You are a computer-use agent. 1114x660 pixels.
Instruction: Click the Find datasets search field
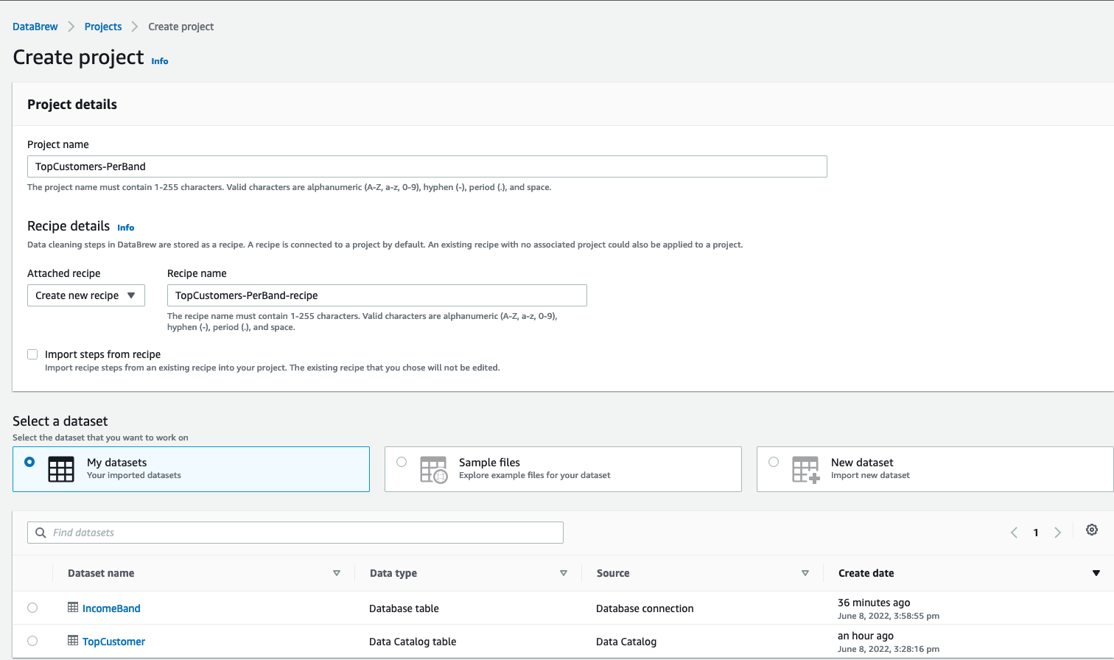pos(295,533)
